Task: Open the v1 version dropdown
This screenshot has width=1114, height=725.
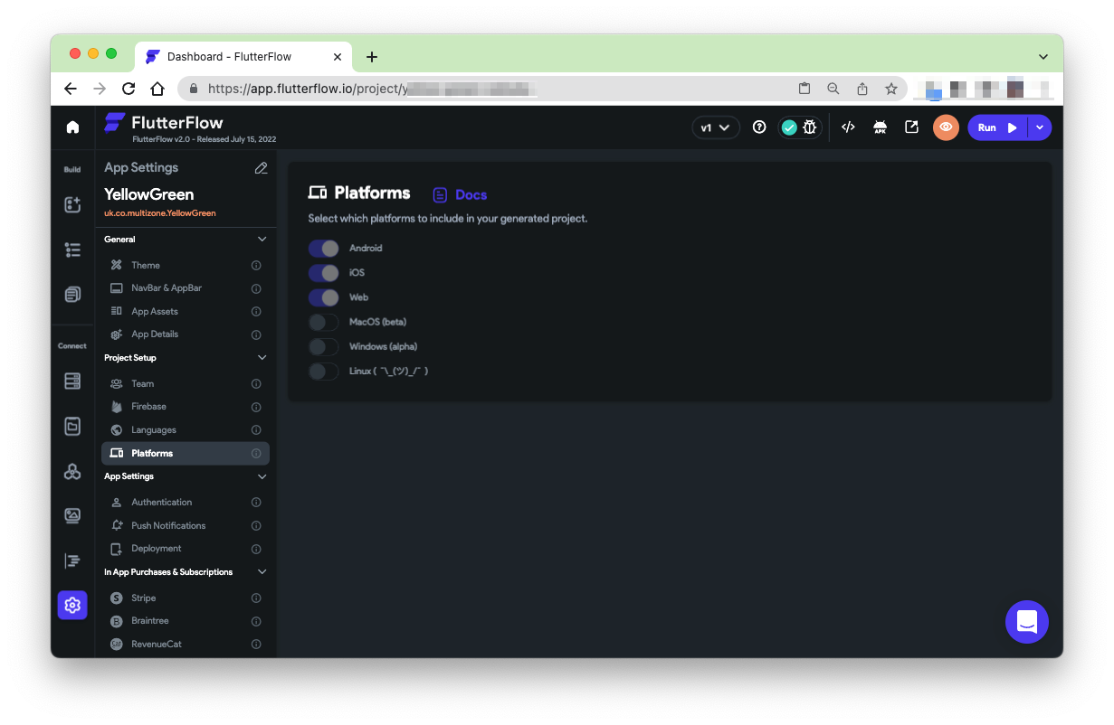Action: tap(716, 127)
